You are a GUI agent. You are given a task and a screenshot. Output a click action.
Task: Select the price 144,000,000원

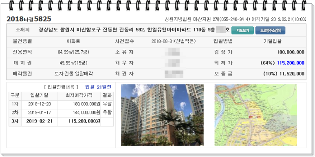point(86,113)
